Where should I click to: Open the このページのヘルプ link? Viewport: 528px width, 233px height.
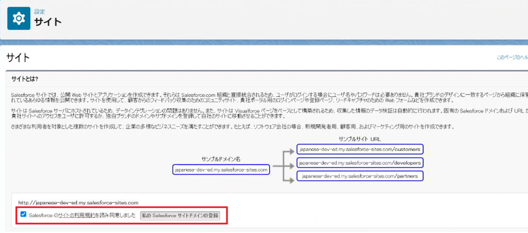pos(512,58)
